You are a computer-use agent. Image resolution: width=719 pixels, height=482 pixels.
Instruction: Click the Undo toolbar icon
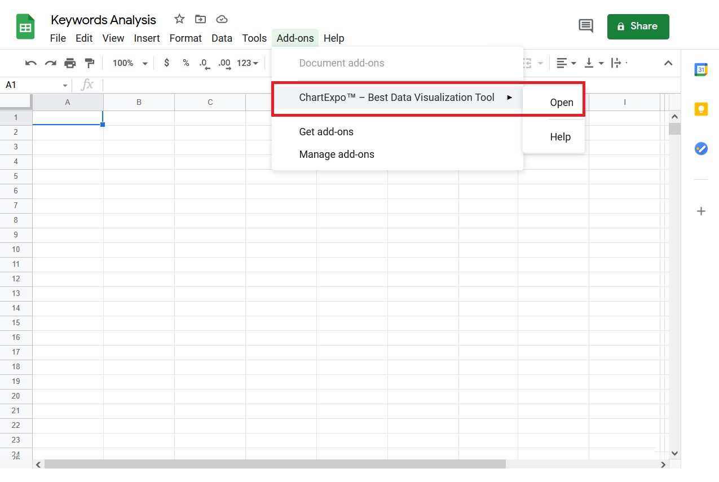point(31,63)
